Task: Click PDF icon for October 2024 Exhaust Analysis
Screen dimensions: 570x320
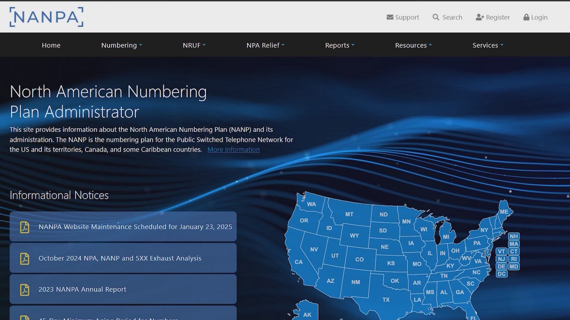Action: tap(25, 259)
